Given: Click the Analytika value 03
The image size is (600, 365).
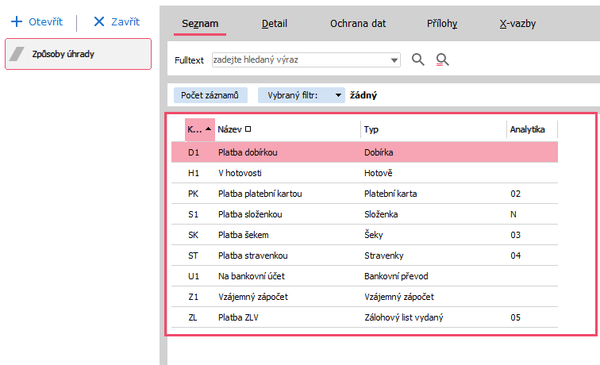Looking at the screenshot, I should [x=515, y=235].
